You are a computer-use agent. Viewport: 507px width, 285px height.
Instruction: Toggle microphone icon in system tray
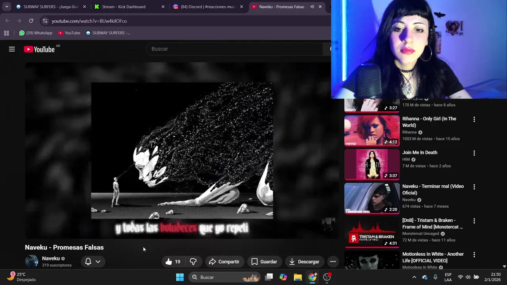[435, 277]
